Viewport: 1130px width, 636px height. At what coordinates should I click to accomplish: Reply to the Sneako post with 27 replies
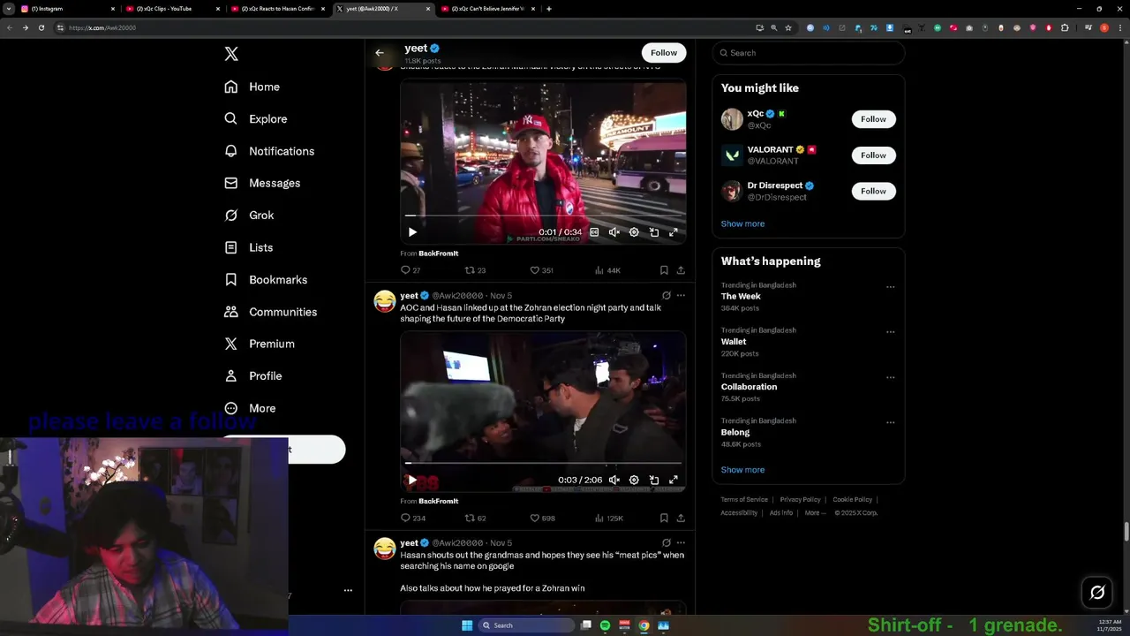pyautogui.click(x=411, y=270)
